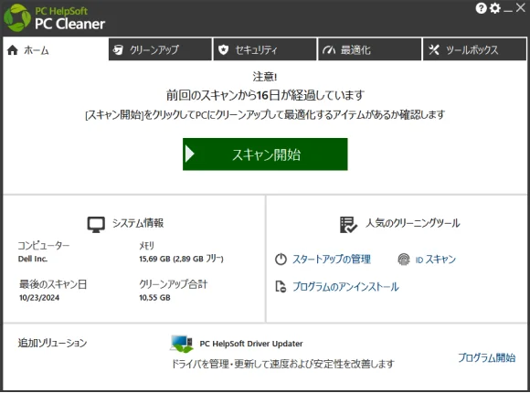
Task: Open the 最適化 tab
Action: [x=369, y=49]
